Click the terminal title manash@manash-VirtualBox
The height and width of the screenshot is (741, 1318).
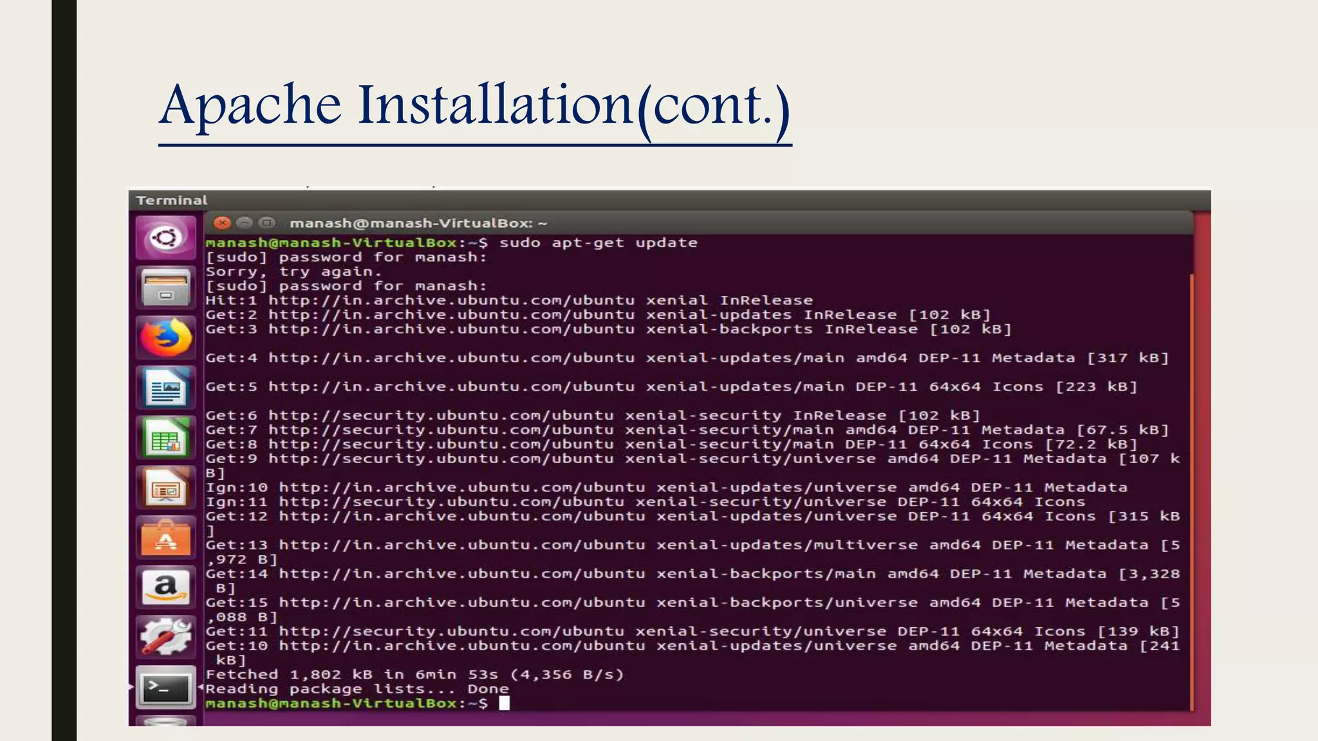coord(418,223)
